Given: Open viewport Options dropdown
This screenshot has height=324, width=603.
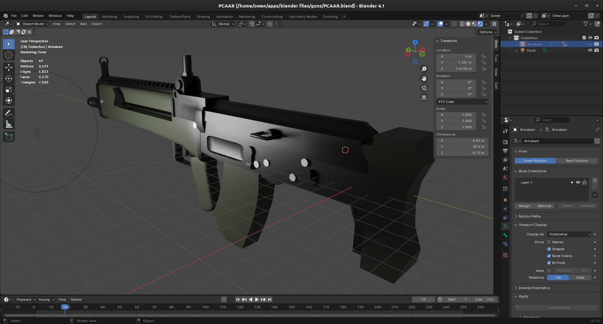Looking at the screenshot, I should click(x=488, y=32).
